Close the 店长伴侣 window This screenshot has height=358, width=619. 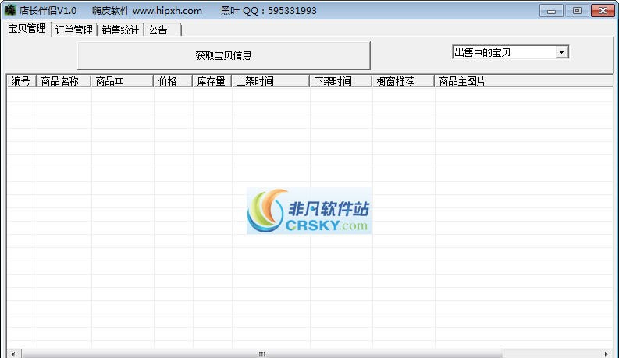[603, 11]
